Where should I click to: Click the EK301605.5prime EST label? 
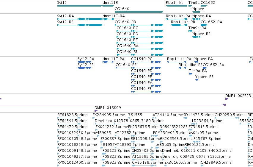tap(180, 163)
